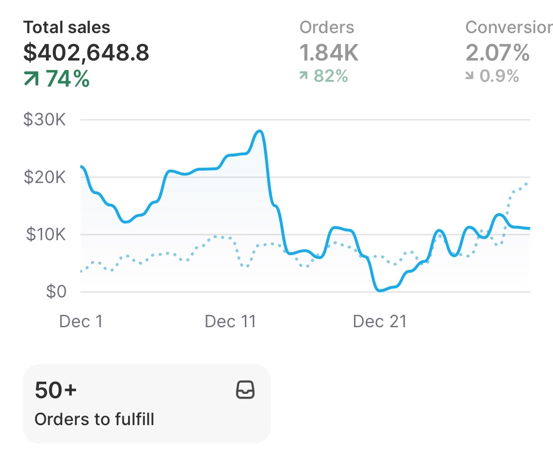Click the Dec 21 axis label
The width and height of the screenshot is (553, 462).
point(380,322)
